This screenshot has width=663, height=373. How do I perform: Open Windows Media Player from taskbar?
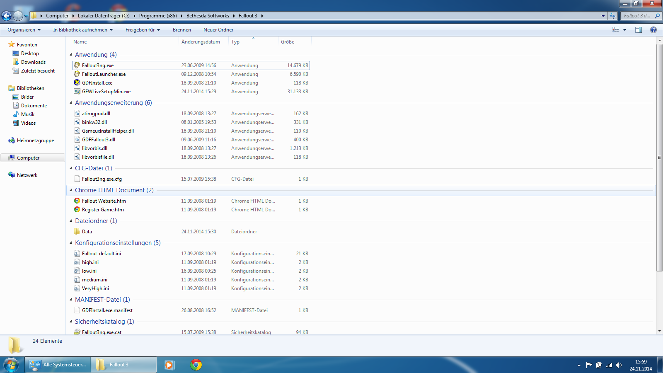tap(169, 365)
